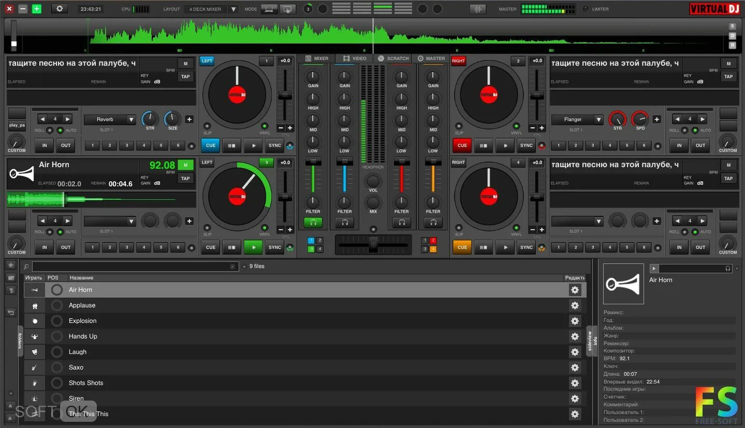Toggle the LIMITER switch

(586, 9)
